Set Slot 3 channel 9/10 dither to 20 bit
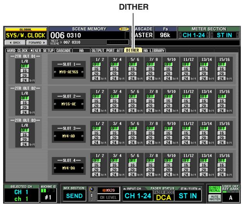242x204 pixels. pyautogui.click(x=168, y=138)
